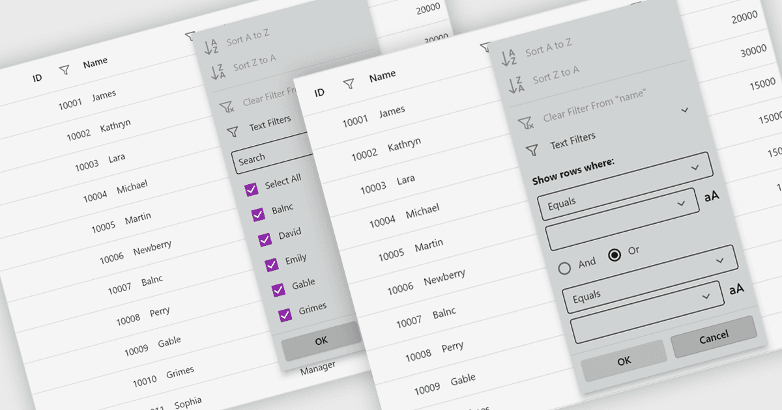Image resolution: width=782 pixels, height=410 pixels.
Task: Uncheck the David checkbox
Action: tap(265, 239)
